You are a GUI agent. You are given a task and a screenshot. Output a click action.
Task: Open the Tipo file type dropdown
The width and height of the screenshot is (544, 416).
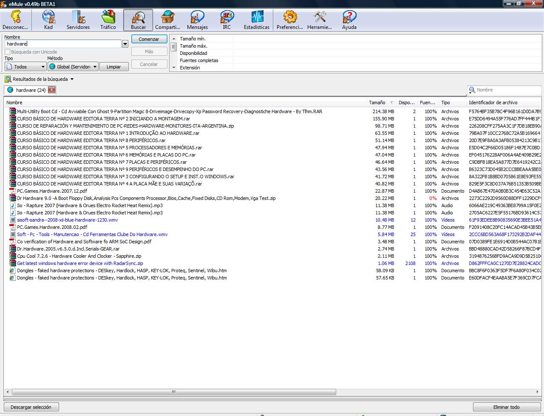click(25, 67)
